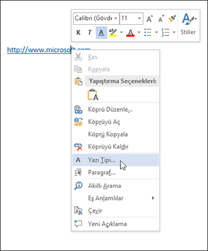The height and width of the screenshot is (251, 208).
Task: Click the Köprüyü Kaldır remove-link icon
Action: tap(78, 147)
